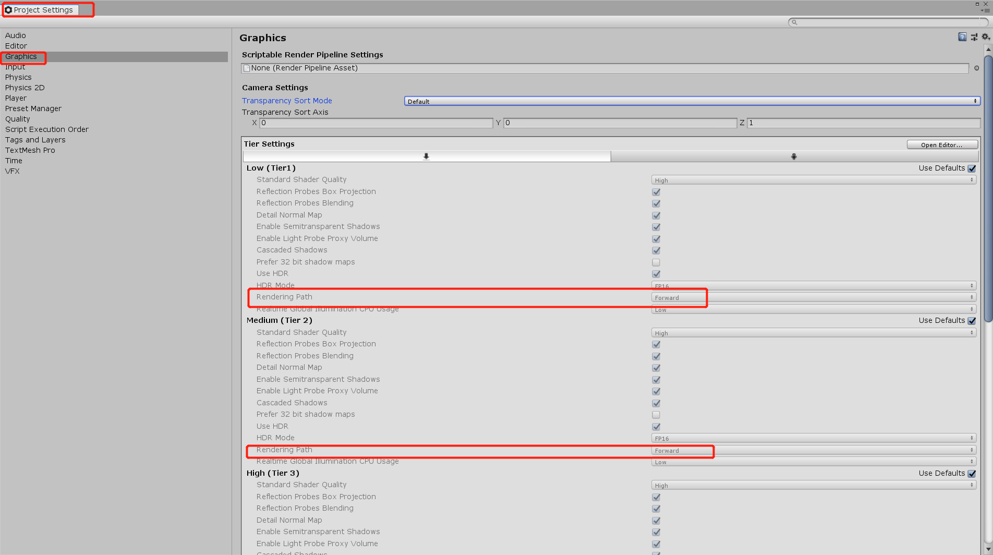Toggle Use Defaults for High (Tier 3)

pyautogui.click(x=972, y=474)
